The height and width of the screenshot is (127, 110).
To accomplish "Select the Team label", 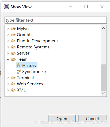I will 22,59.
